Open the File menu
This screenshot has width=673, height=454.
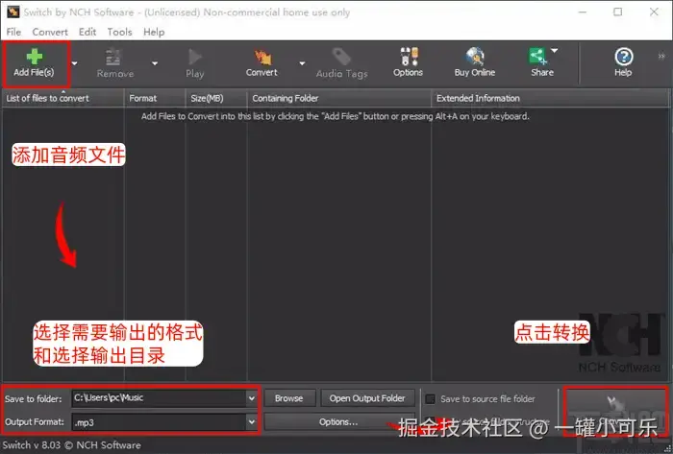[13, 32]
